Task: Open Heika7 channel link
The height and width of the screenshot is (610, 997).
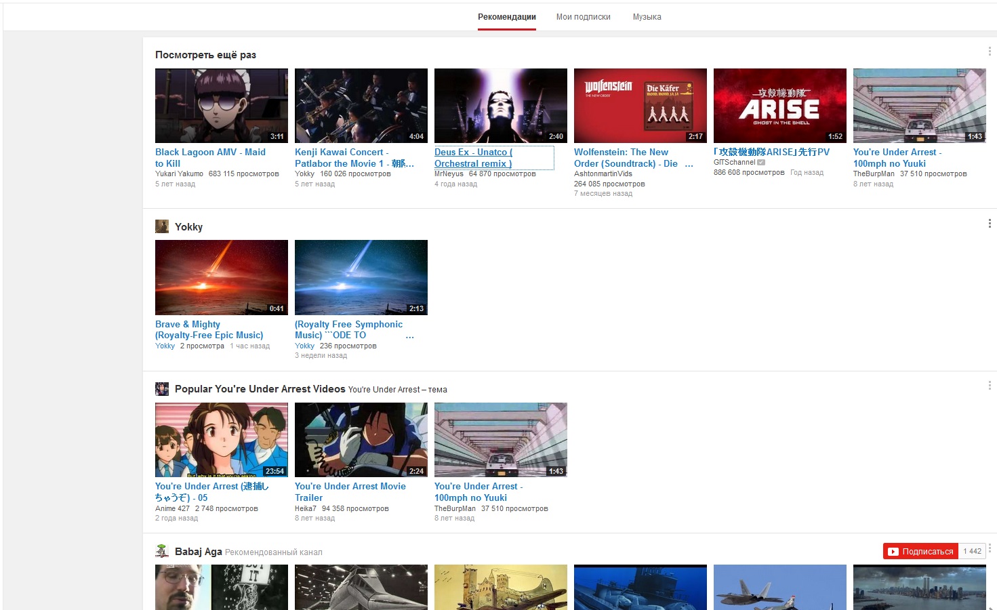Action: (306, 508)
